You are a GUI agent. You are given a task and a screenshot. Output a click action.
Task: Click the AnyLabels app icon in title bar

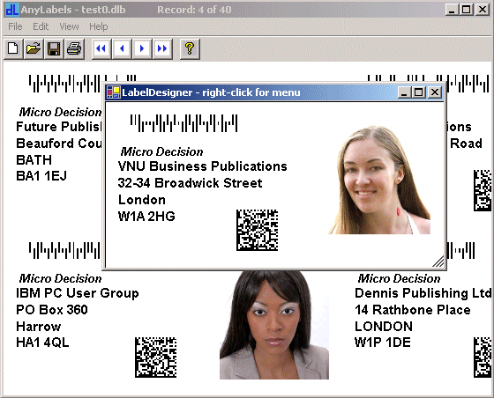[x=12, y=10]
